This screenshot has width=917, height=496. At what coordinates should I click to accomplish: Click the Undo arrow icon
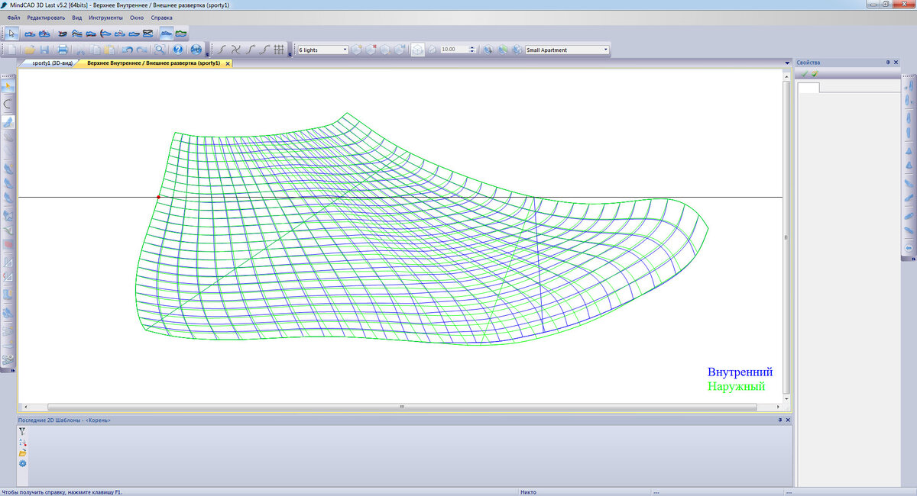point(128,48)
